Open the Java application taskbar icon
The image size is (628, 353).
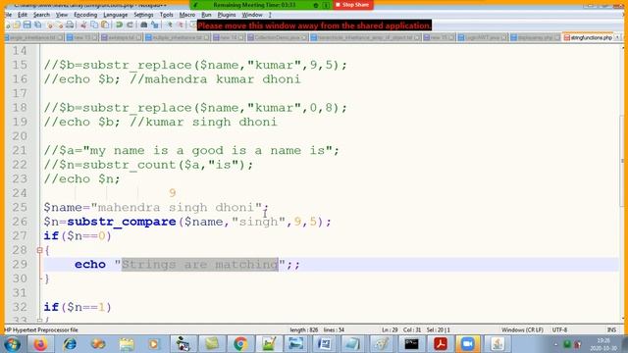coord(497,344)
